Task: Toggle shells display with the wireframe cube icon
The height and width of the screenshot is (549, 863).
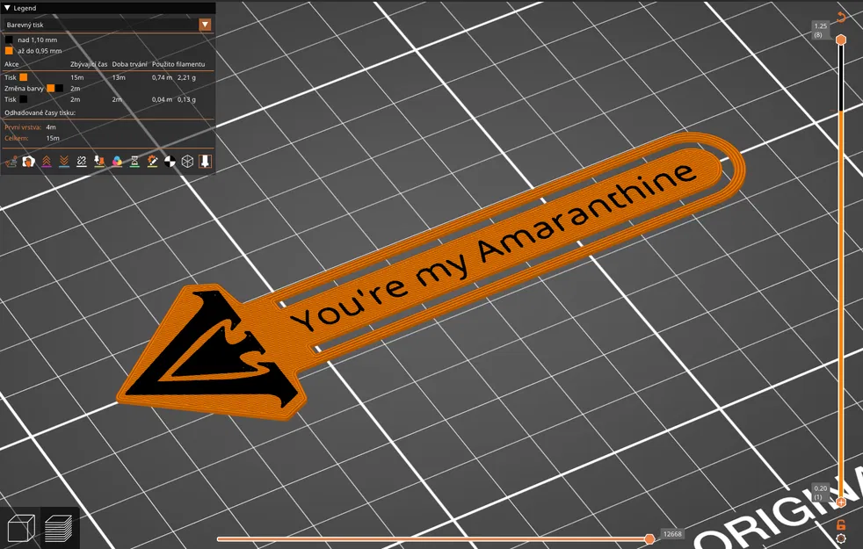Action: click(x=186, y=161)
